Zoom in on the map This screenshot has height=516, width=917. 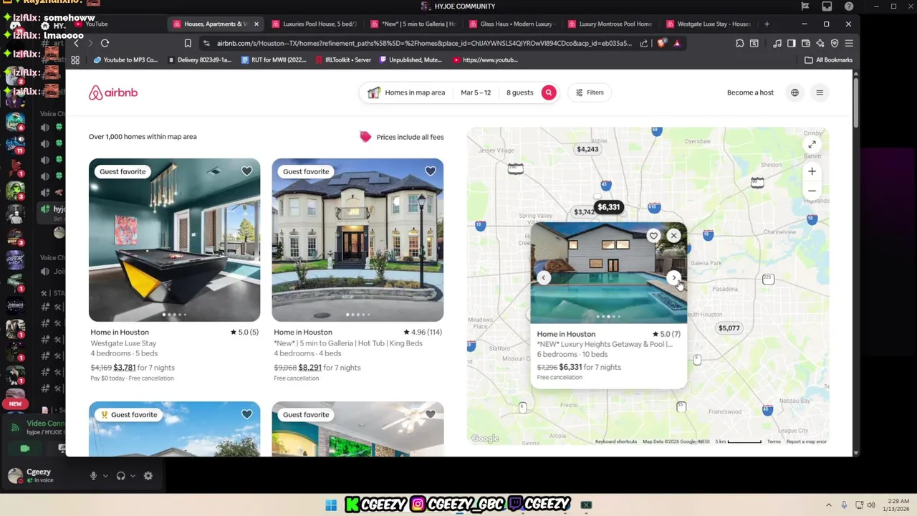(x=812, y=171)
